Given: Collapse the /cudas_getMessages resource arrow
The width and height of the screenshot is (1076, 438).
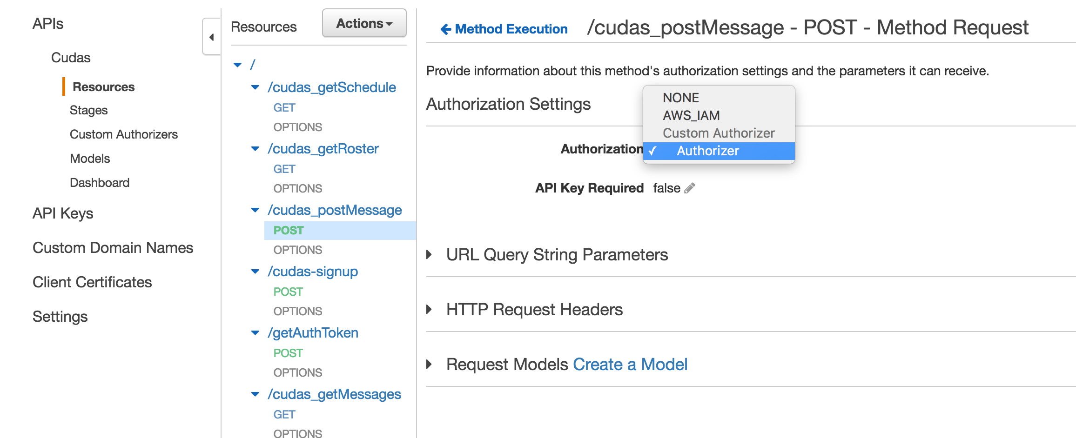Looking at the screenshot, I should click(x=255, y=394).
